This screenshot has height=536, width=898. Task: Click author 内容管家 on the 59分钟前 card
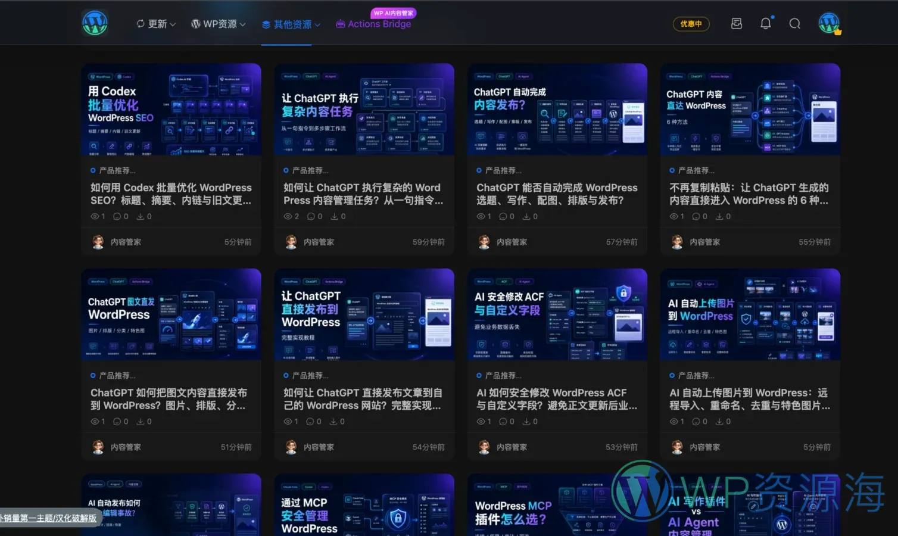tap(319, 242)
